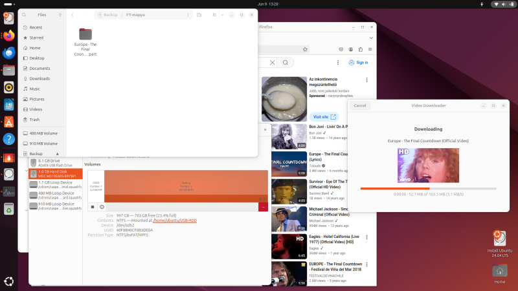Open Starred in Files sidebar
This screenshot has height=291, width=518.
[42, 38]
